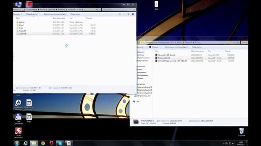The height and width of the screenshot is (146, 261).
Task: Click the help icon in the bin window toolbar
Action: pos(133,14)
